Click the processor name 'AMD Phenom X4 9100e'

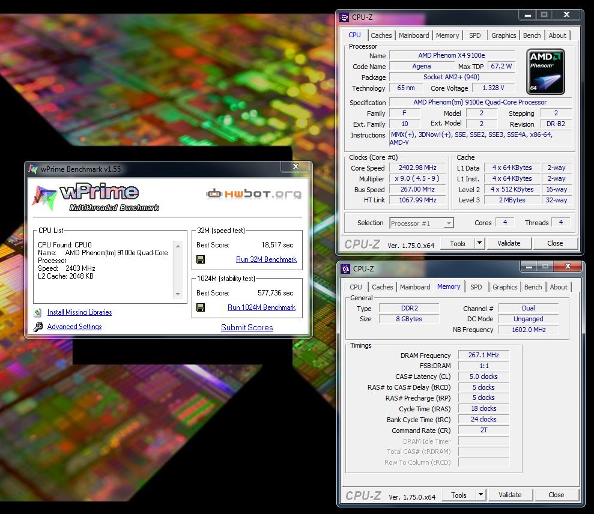[452, 55]
